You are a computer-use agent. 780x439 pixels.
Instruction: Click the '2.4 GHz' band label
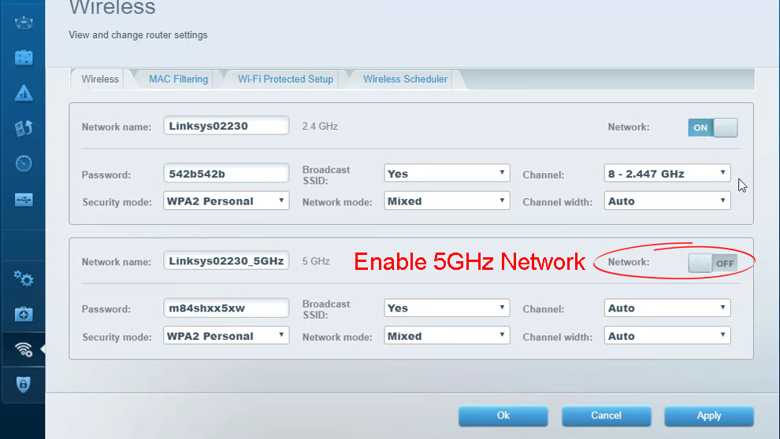[x=320, y=126]
